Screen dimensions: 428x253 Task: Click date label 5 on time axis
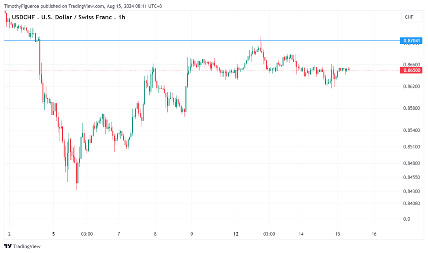coord(54,234)
